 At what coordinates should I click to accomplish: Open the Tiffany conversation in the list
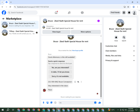click(20, 32)
